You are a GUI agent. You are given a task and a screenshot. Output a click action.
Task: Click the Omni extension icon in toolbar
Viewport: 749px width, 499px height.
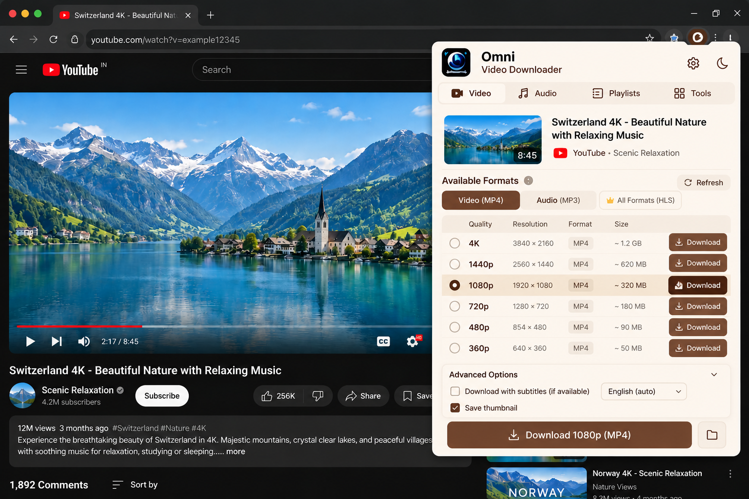click(698, 38)
